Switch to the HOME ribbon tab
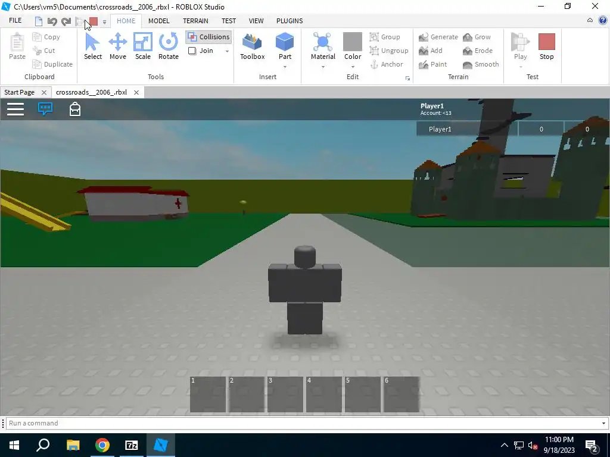This screenshot has height=457, width=610. 126,21
